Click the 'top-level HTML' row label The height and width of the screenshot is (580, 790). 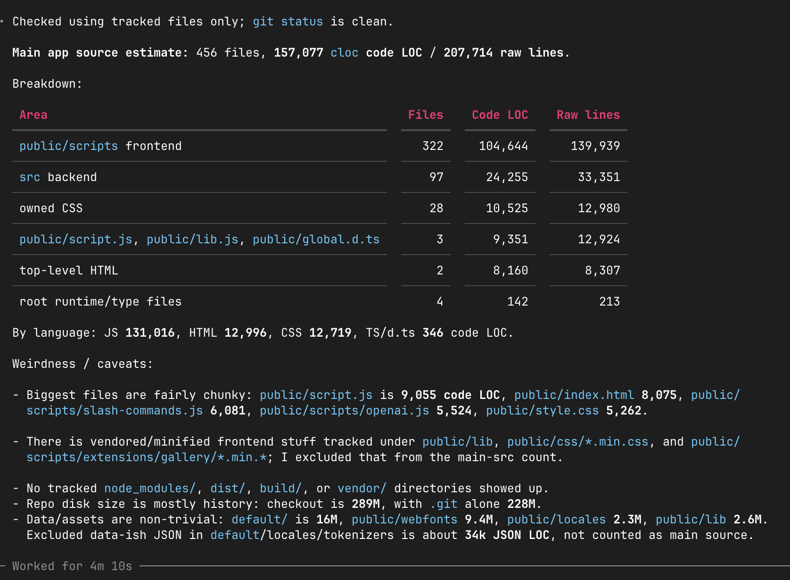tap(69, 271)
